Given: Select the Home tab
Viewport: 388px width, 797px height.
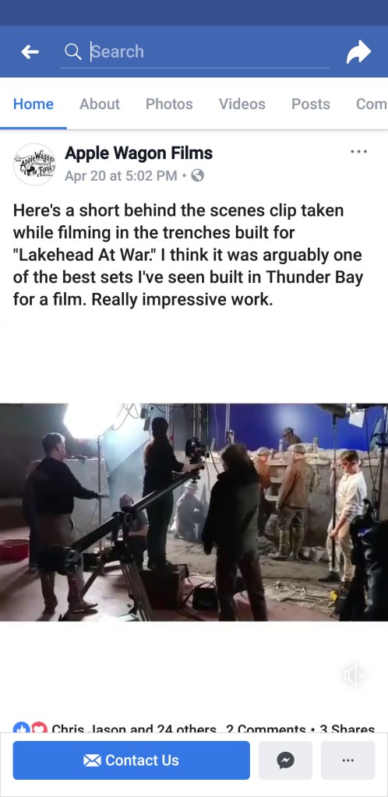Looking at the screenshot, I should point(34,104).
